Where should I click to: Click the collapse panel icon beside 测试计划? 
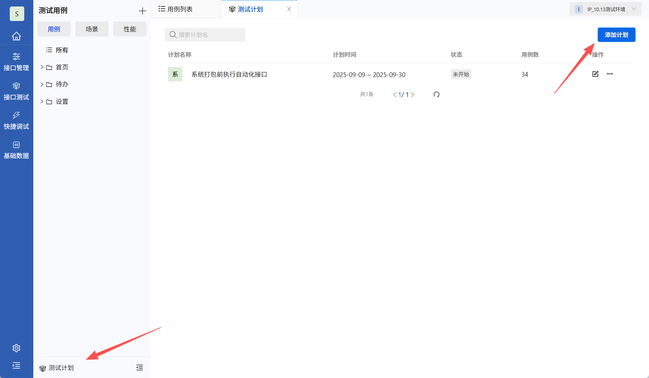pyautogui.click(x=140, y=368)
